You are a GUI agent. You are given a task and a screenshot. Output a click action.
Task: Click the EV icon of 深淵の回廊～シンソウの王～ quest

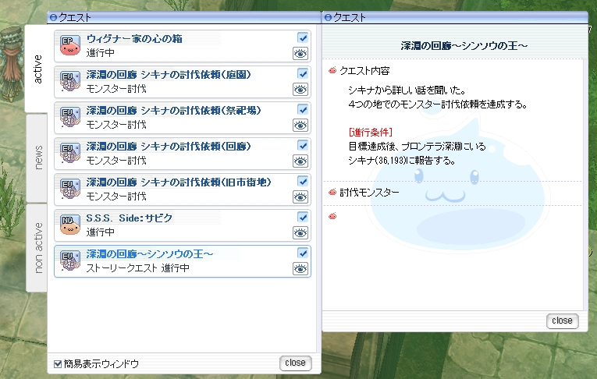[70, 260]
